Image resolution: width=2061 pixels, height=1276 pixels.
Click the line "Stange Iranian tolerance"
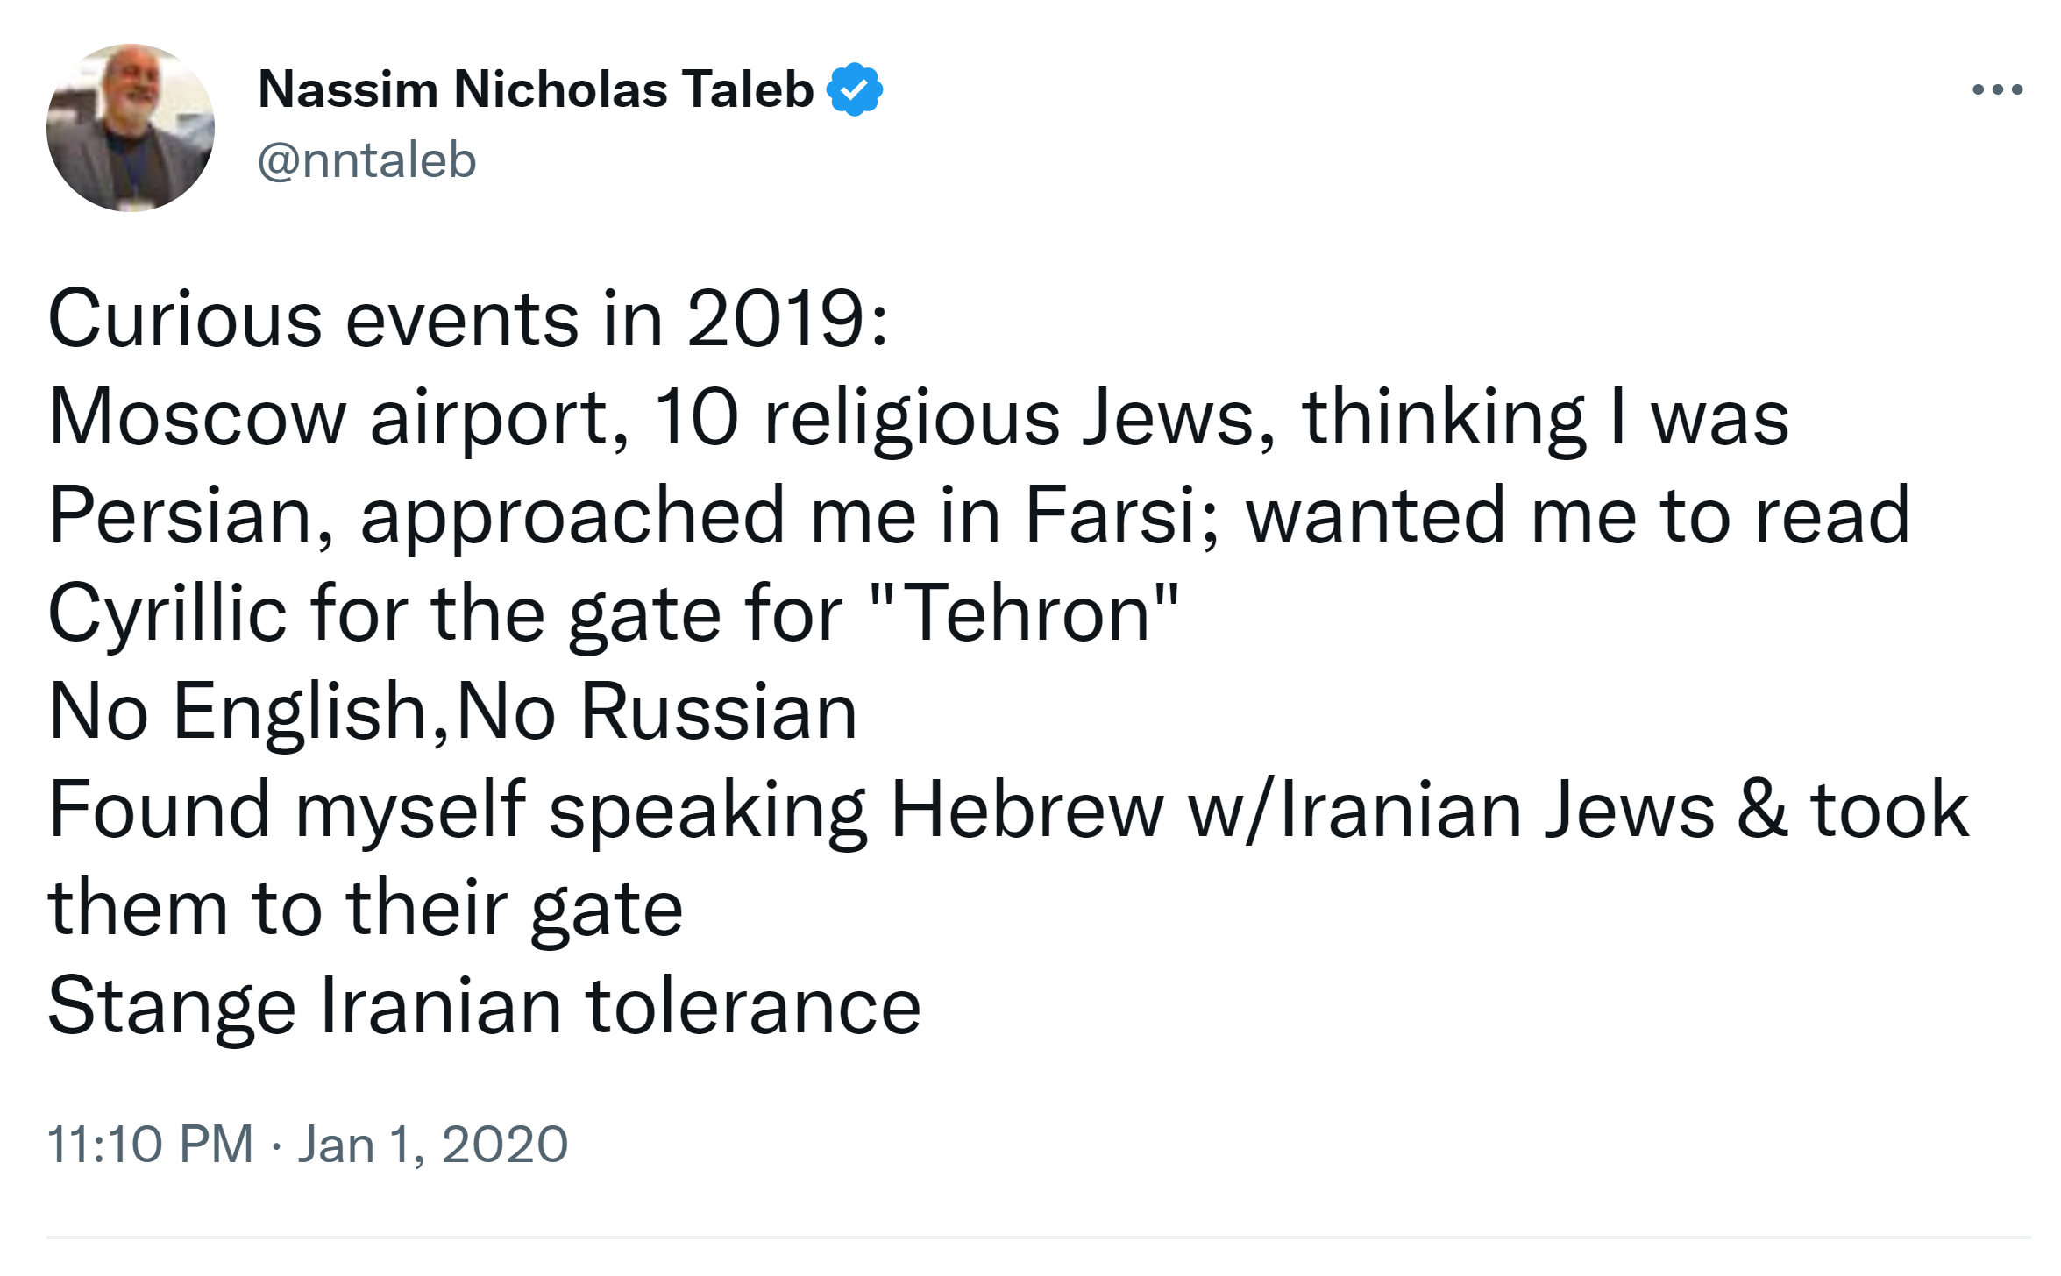pyautogui.click(x=484, y=1007)
